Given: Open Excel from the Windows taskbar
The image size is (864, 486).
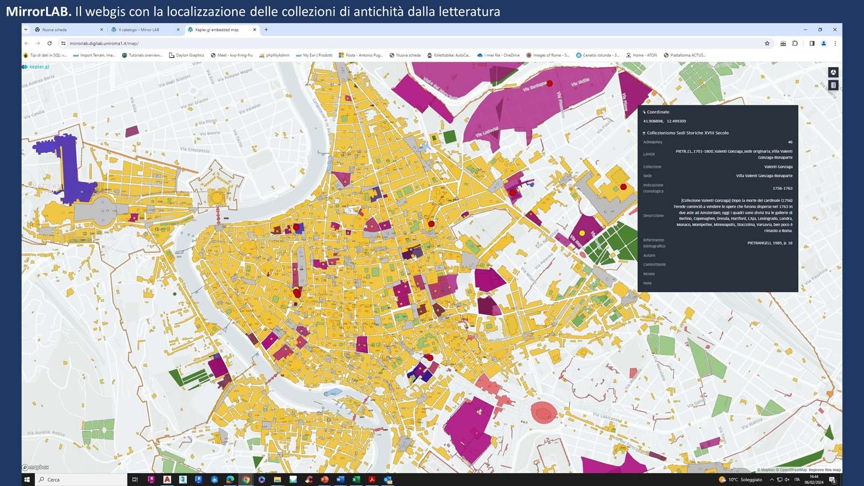Looking at the screenshot, I should (x=356, y=480).
